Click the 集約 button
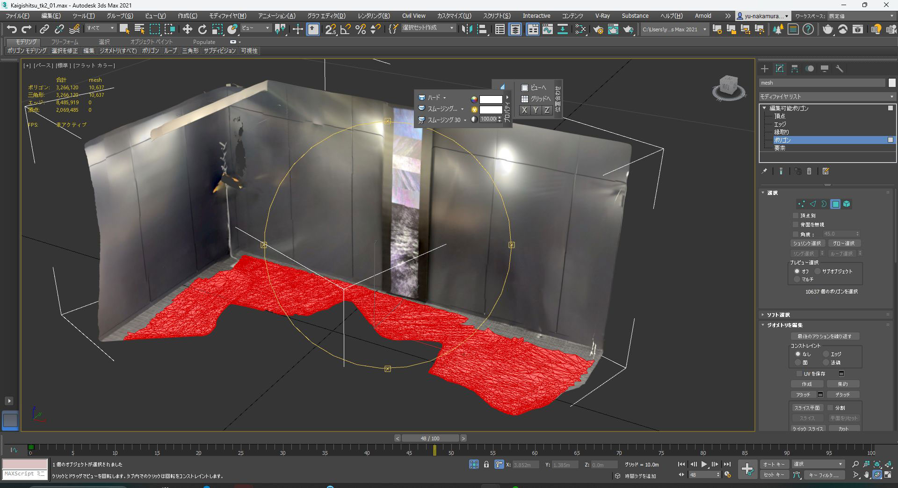This screenshot has height=488, width=898. click(x=843, y=384)
